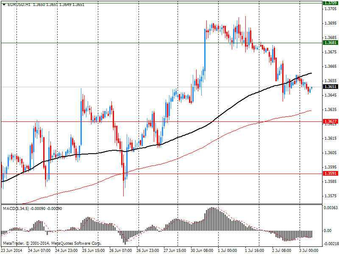Click the 0.00 MACD scale value
This screenshot has height=254, width=339.
(x=328, y=231)
